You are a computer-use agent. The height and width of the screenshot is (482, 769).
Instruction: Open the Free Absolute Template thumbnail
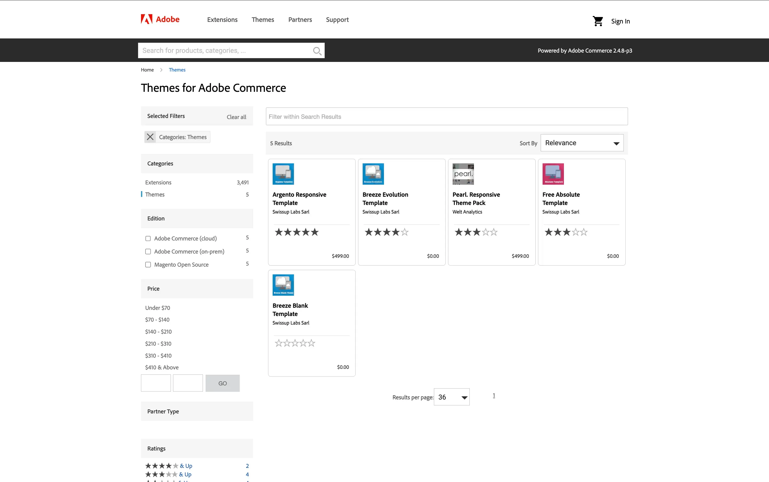pos(553,174)
